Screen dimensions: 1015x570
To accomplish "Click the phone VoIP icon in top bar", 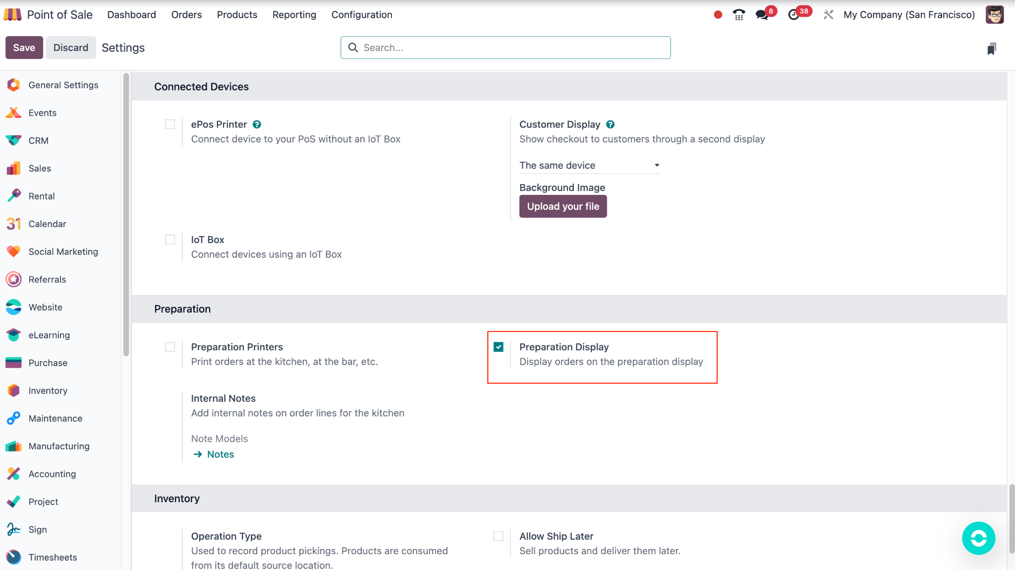I will [738, 15].
